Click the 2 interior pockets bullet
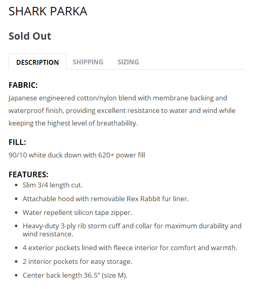Screen dimensions: 278x289 [77, 261]
